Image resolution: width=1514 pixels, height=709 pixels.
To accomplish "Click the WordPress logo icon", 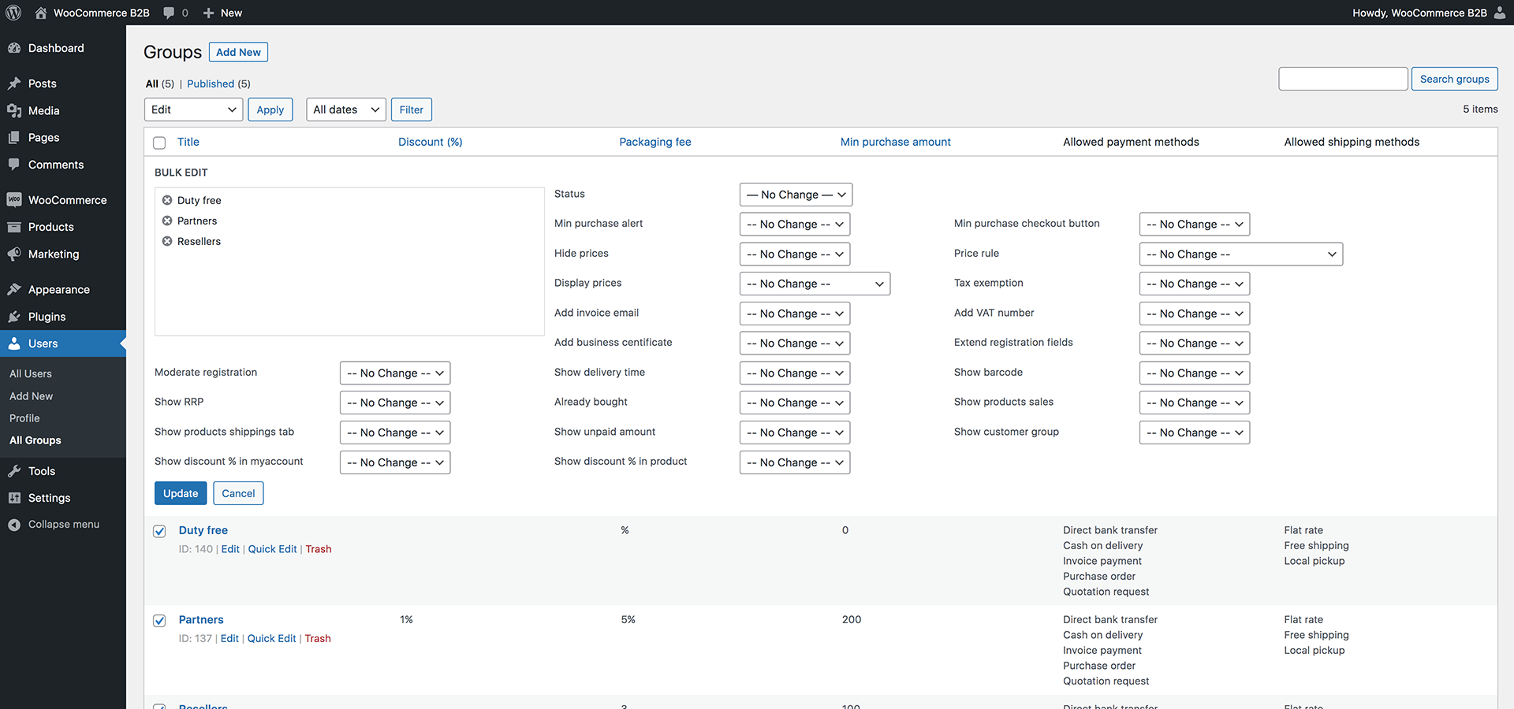I will (x=13, y=13).
